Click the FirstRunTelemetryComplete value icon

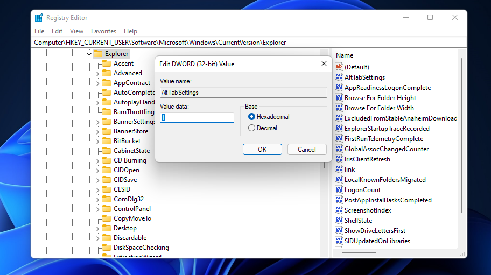(339, 138)
